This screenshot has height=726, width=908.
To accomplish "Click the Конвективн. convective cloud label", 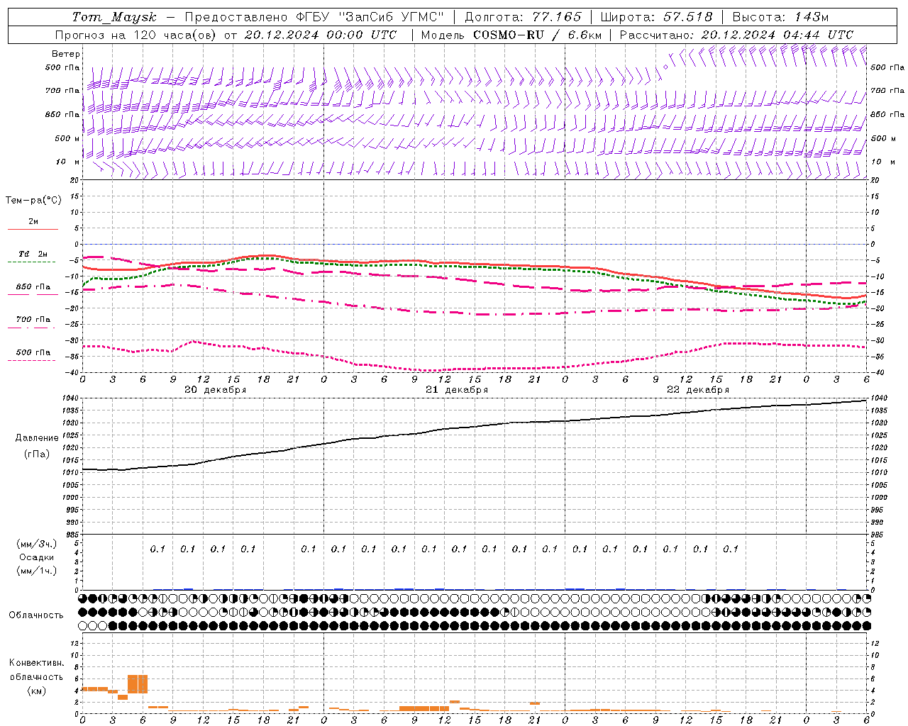I will coord(36,663).
